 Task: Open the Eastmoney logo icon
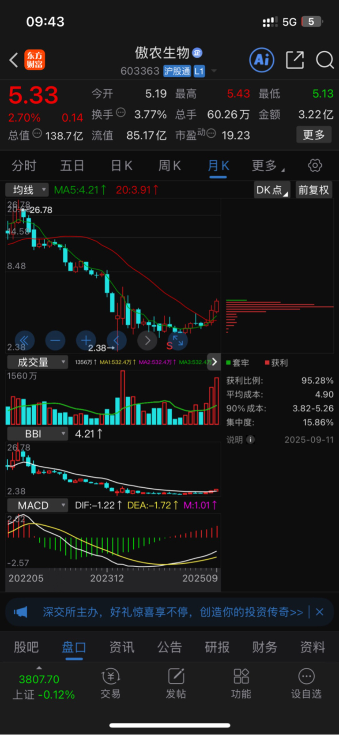coord(35,60)
